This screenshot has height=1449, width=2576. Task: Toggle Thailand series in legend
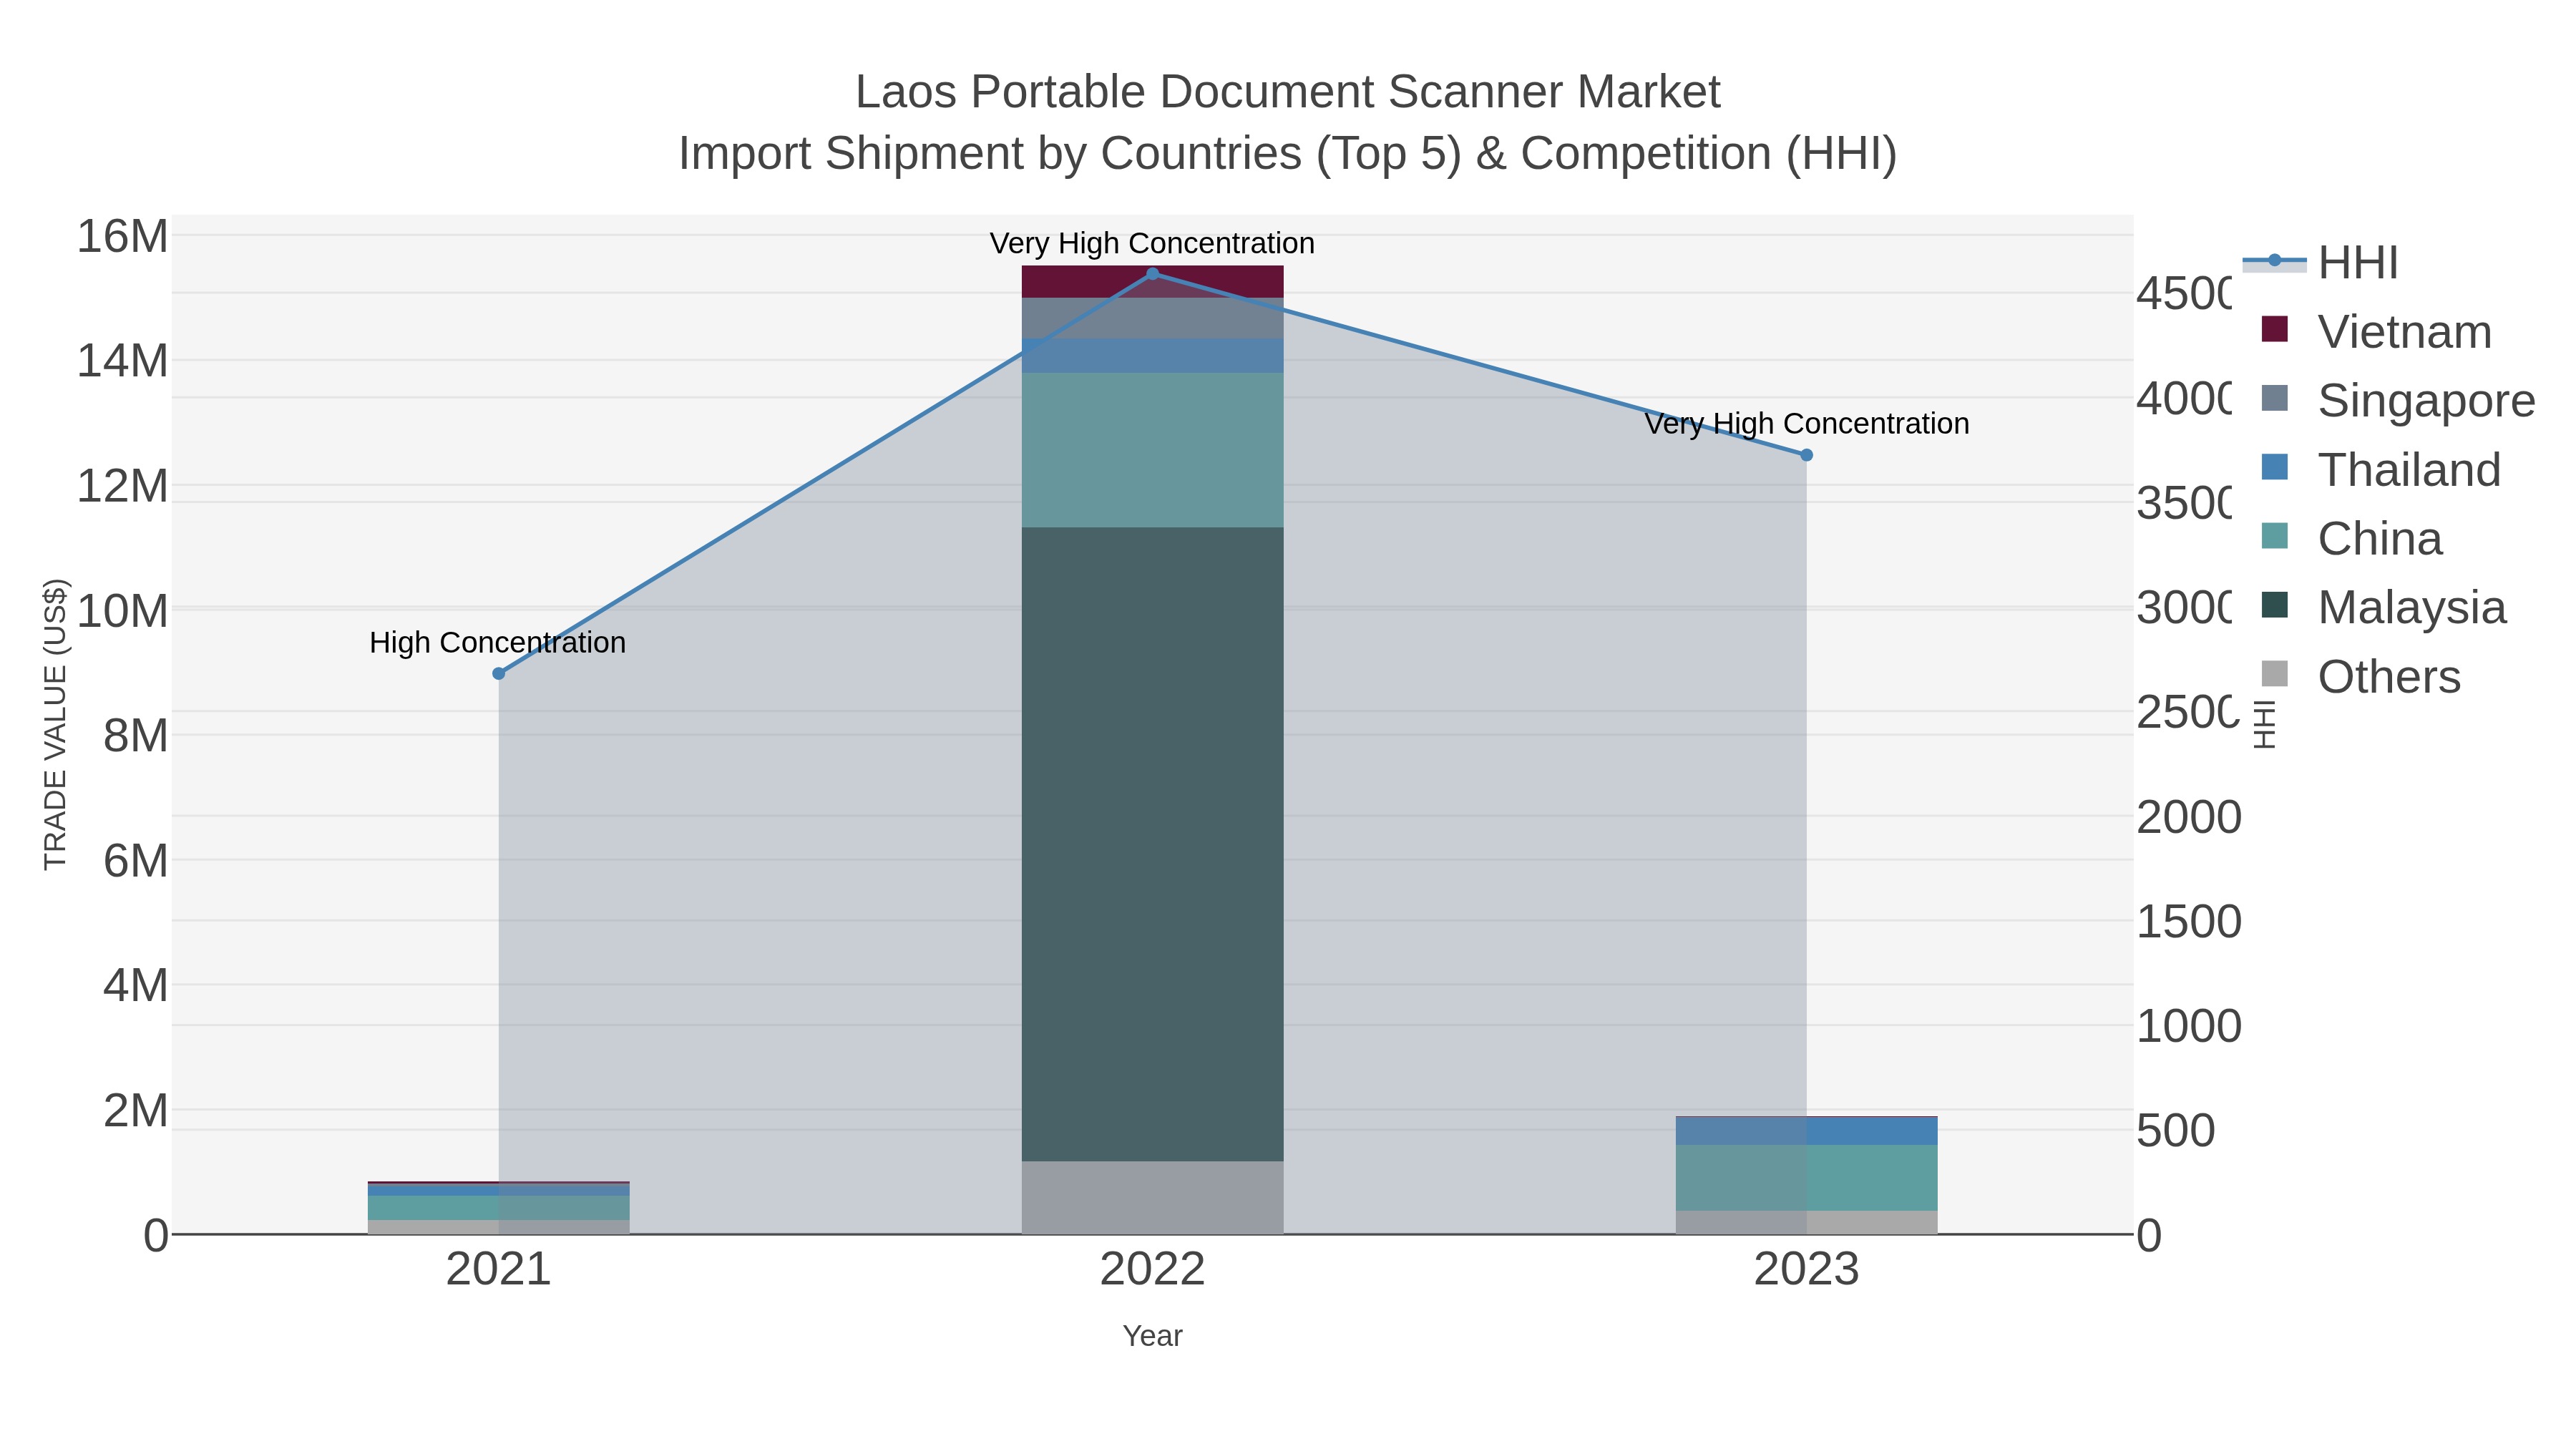pyautogui.click(x=2381, y=469)
